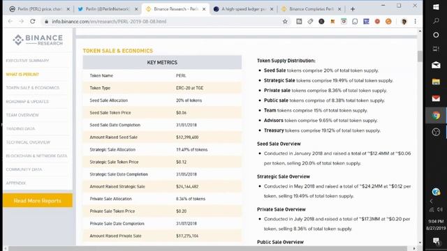Switch to Chrome on the taskbar

click(x=436, y=115)
